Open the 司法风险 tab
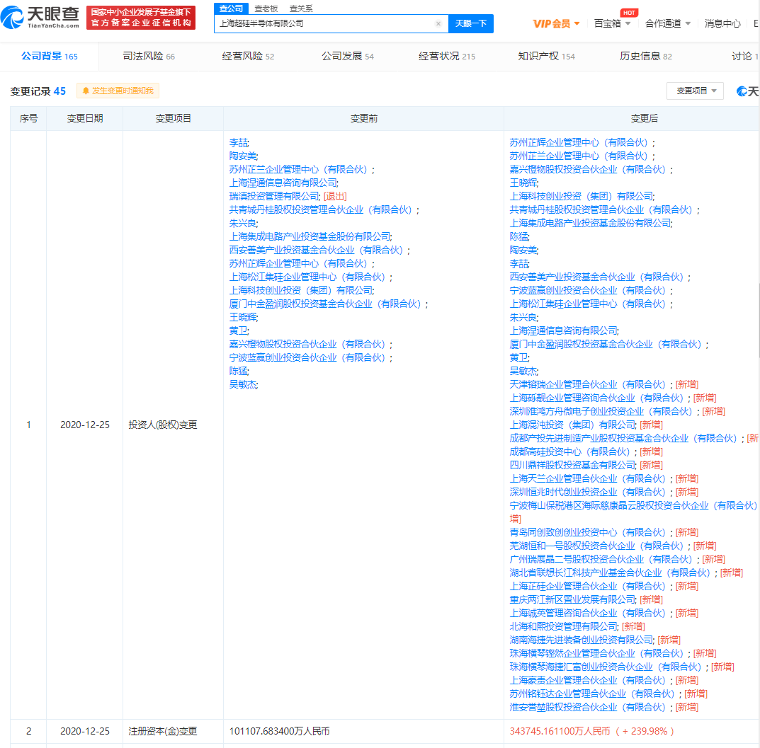 [x=148, y=56]
